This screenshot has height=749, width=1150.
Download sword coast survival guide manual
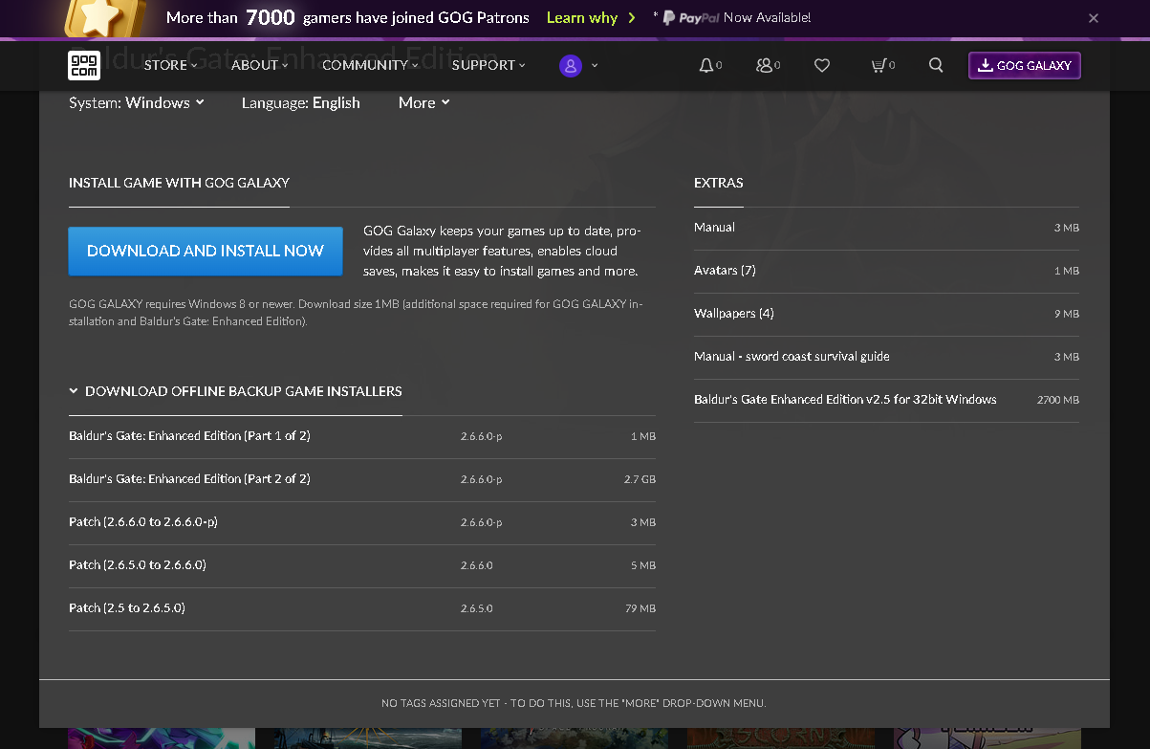886,357
